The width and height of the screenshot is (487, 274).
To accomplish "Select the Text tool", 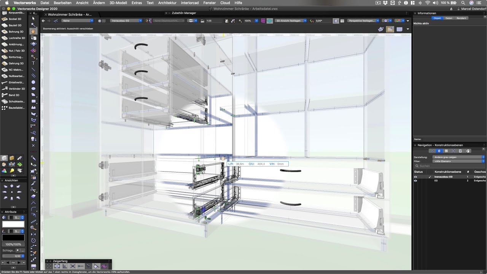I will [x=33, y=63].
